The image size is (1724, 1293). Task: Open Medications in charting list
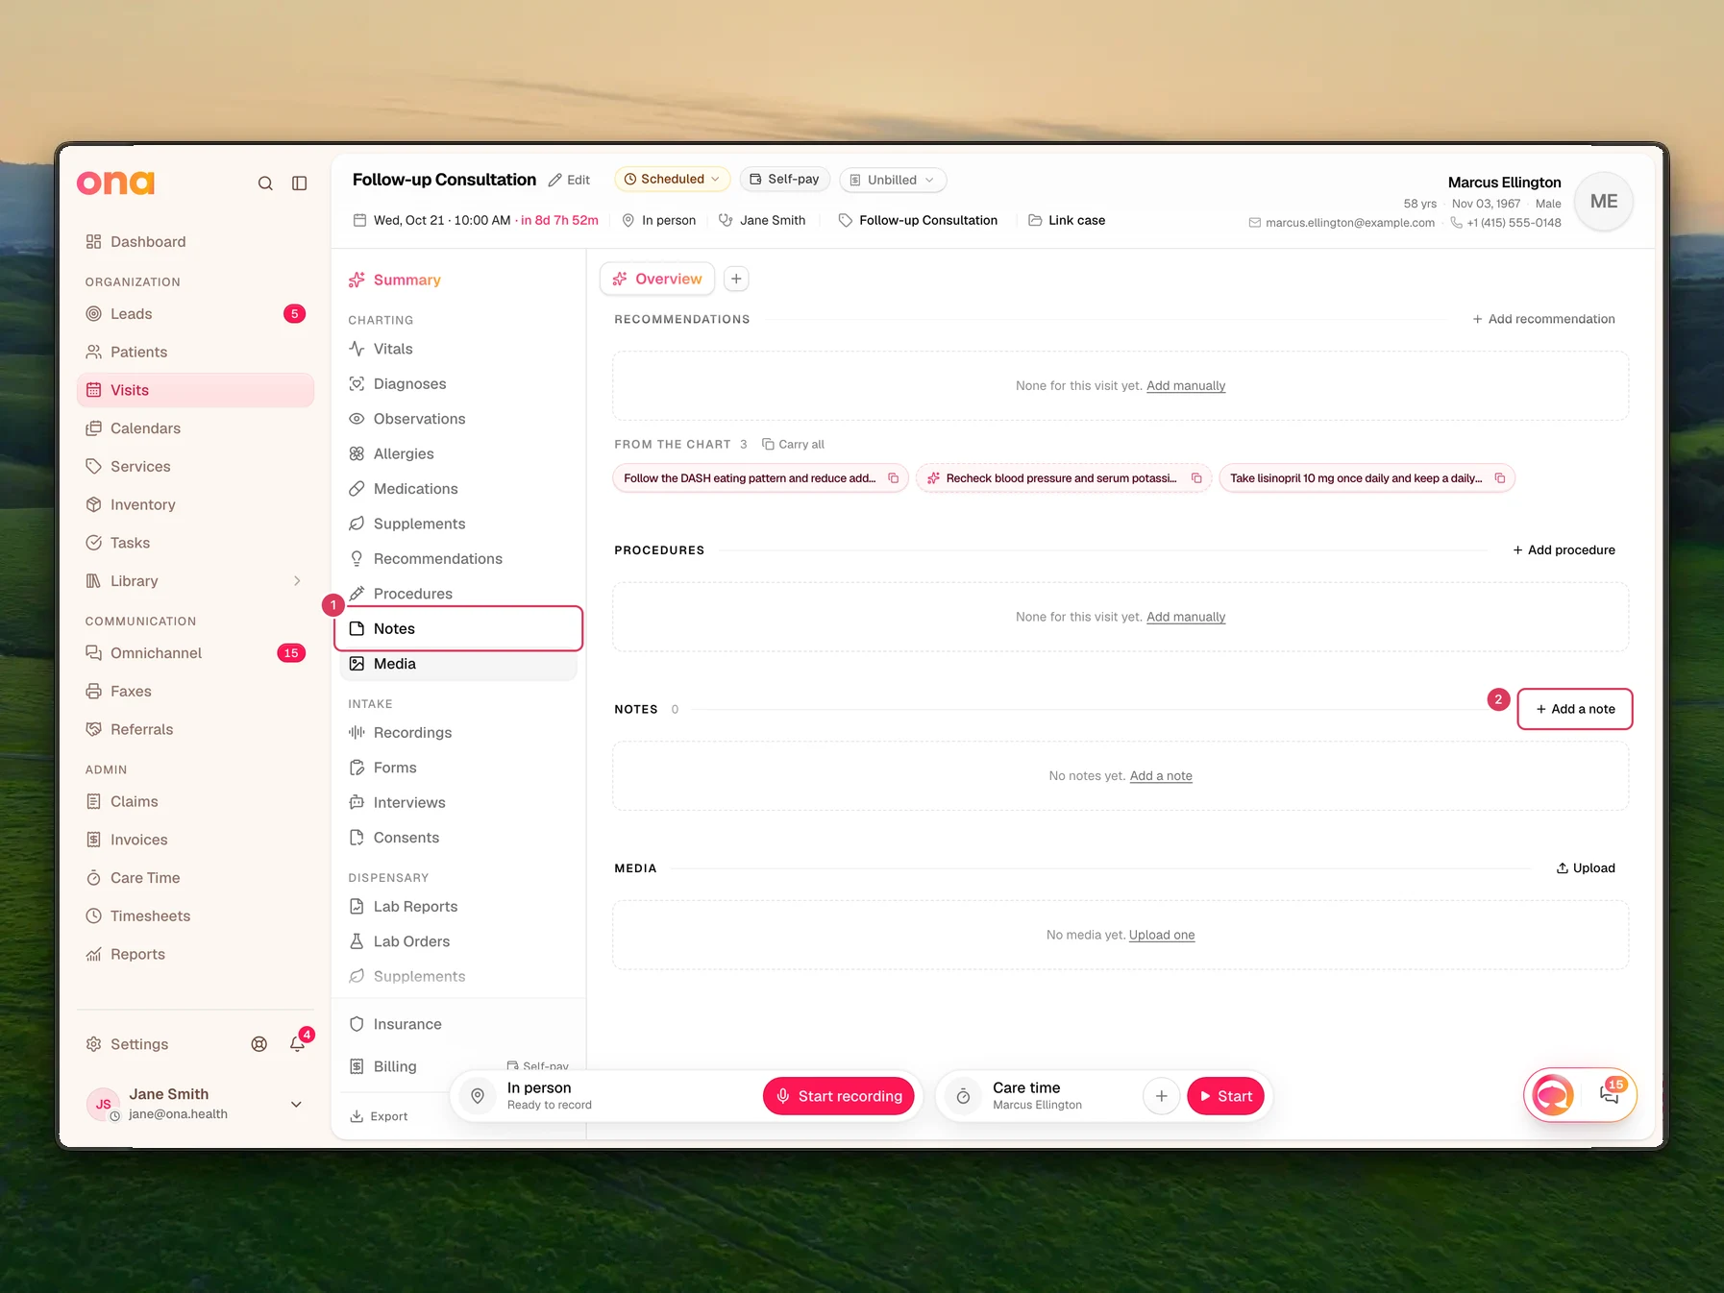tap(458, 489)
